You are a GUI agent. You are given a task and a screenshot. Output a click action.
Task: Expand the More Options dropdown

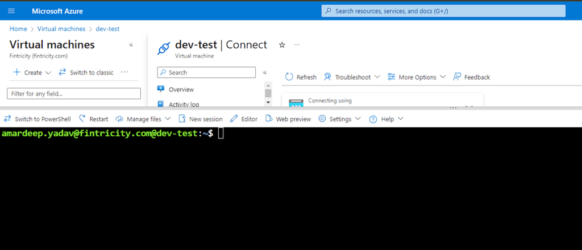(417, 77)
